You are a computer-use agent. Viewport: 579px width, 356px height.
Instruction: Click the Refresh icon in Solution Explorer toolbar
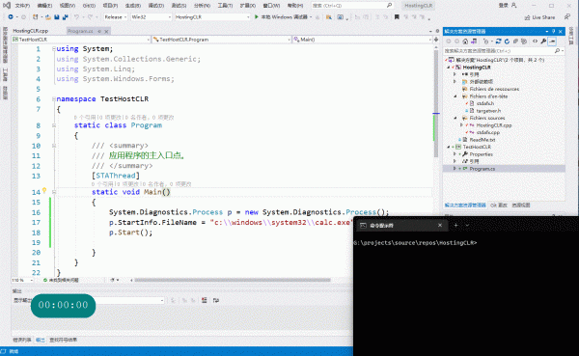[x=507, y=41]
